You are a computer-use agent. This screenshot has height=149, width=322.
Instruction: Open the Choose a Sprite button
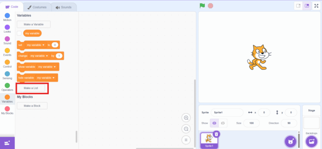pos(291,141)
